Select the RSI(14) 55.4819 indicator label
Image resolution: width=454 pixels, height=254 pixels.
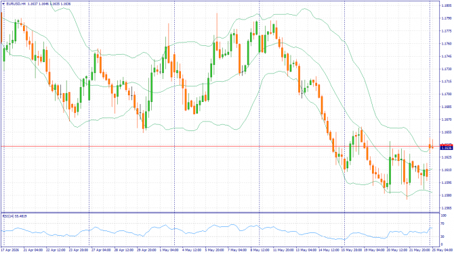pos(15,216)
